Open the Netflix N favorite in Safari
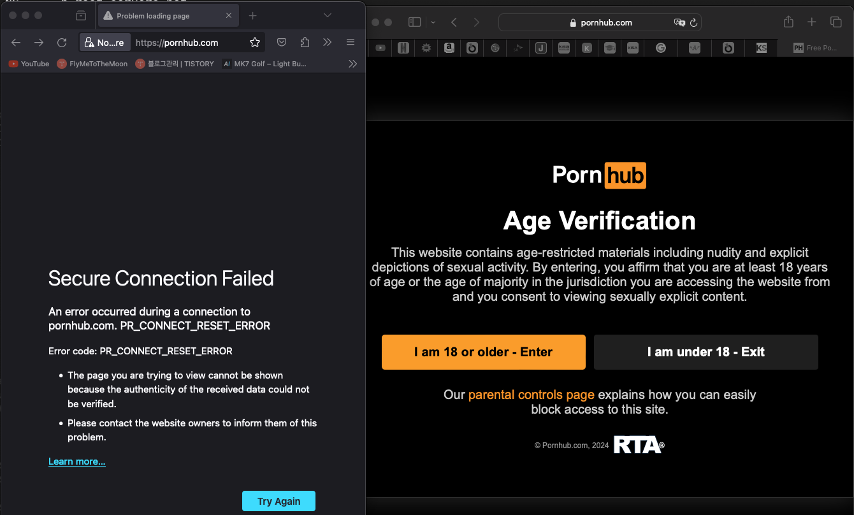854x515 pixels. click(x=403, y=48)
